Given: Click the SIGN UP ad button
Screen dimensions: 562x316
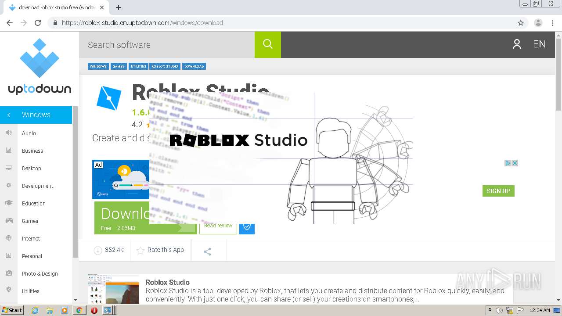Looking at the screenshot, I should click(498, 191).
